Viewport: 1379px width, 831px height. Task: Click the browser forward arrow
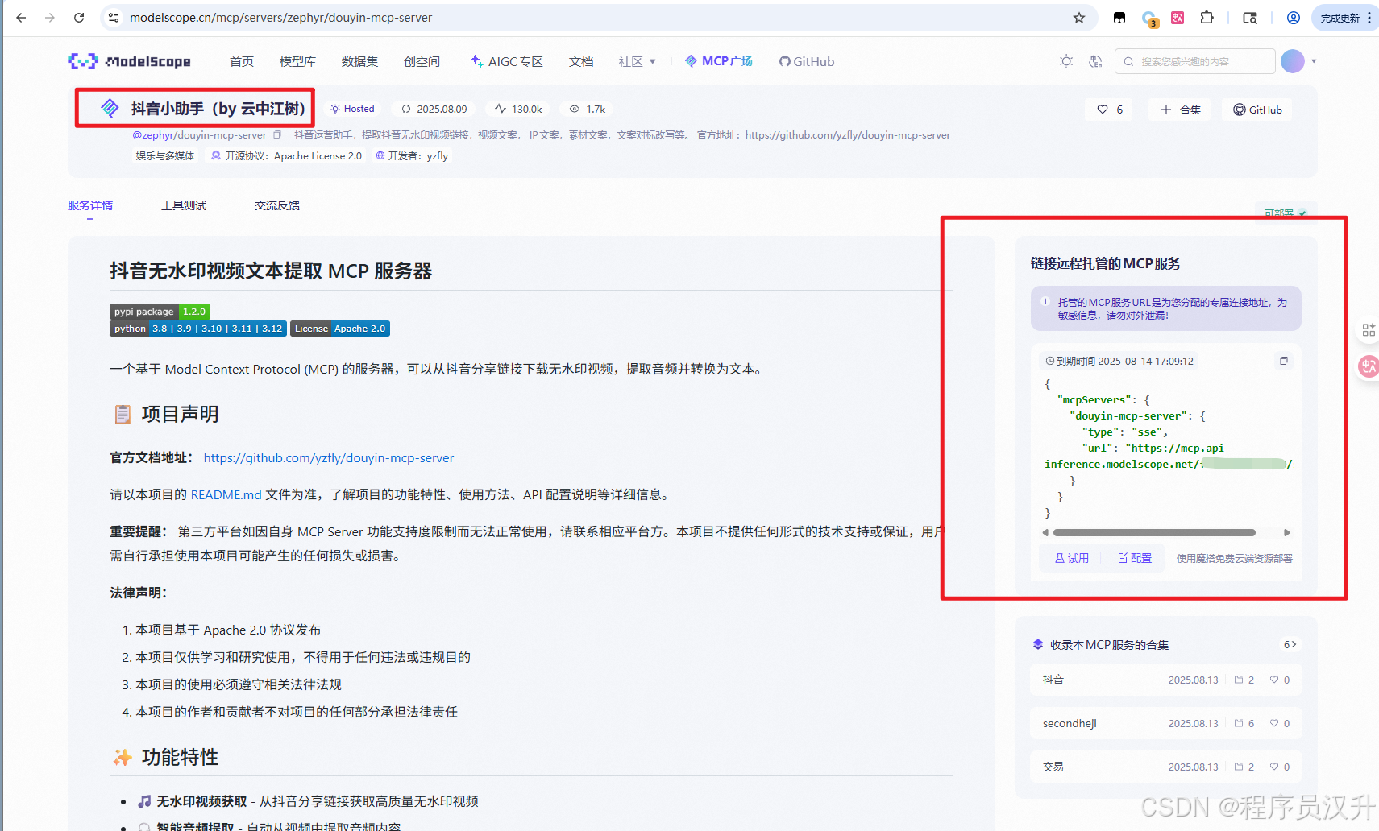point(50,18)
